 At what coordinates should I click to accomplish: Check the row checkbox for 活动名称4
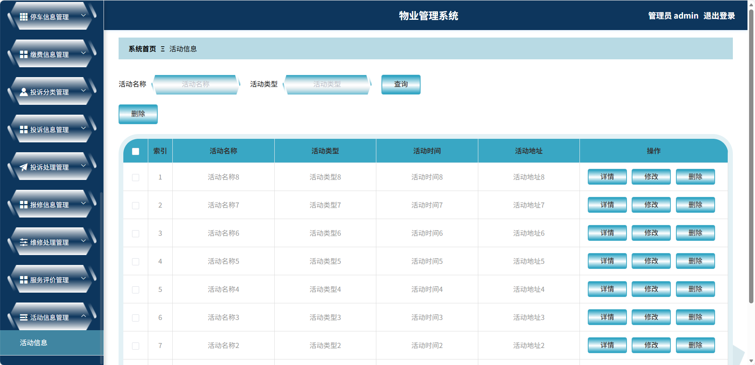(x=136, y=290)
